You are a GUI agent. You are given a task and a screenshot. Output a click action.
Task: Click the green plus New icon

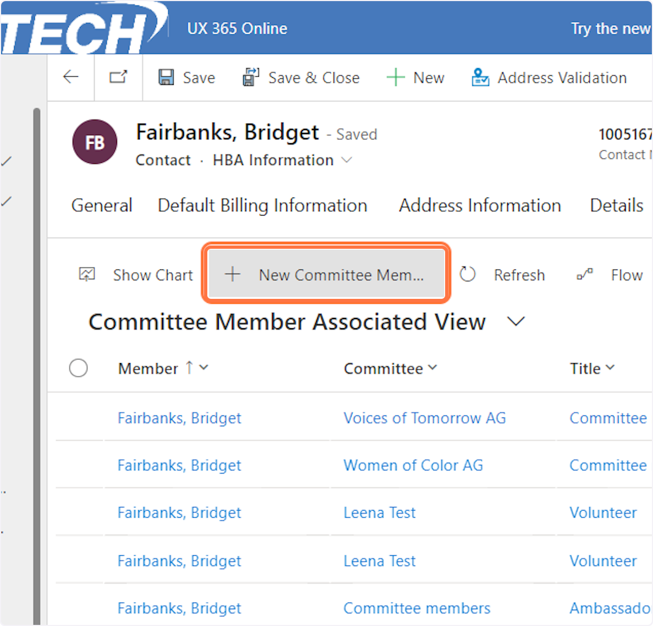[396, 77]
